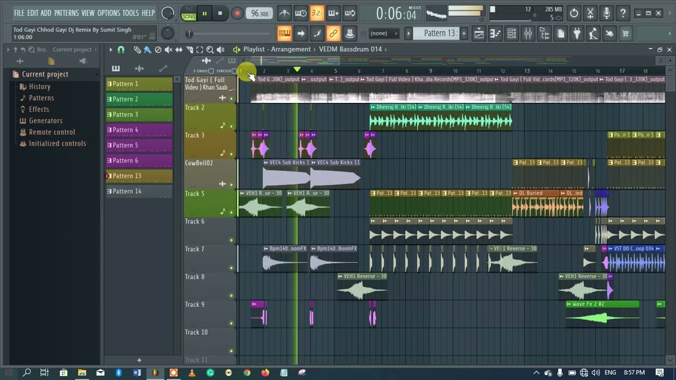676x380 pixels.
Task: Toggle loop recording
Action: point(350,13)
